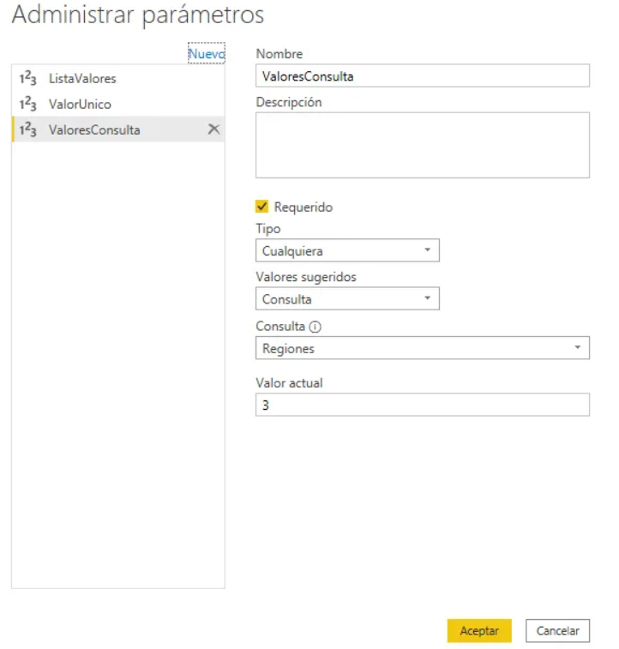Click the Nombre text field
Viewport: 619px width, 649px height.
pyautogui.click(x=422, y=75)
